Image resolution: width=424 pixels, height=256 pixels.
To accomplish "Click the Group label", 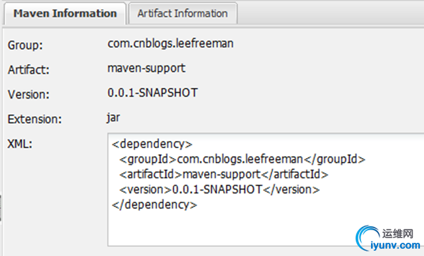I will pos(25,45).
